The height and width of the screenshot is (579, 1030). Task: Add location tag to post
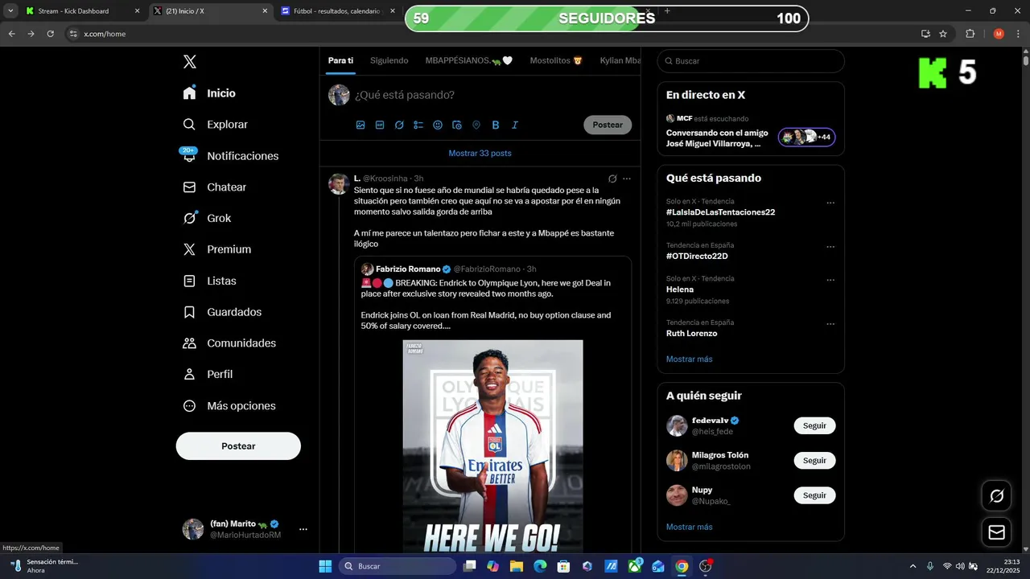click(x=476, y=125)
